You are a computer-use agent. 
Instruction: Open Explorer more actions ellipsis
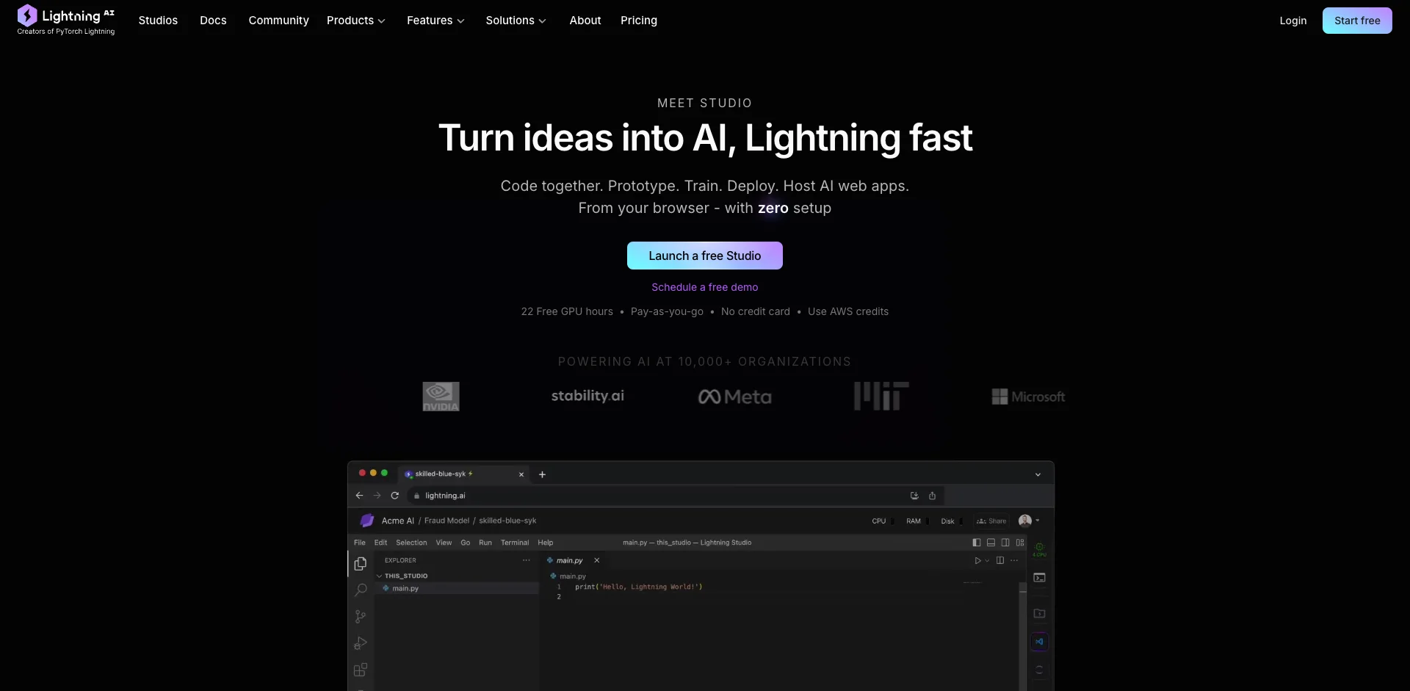pyautogui.click(x=526, y=560)
